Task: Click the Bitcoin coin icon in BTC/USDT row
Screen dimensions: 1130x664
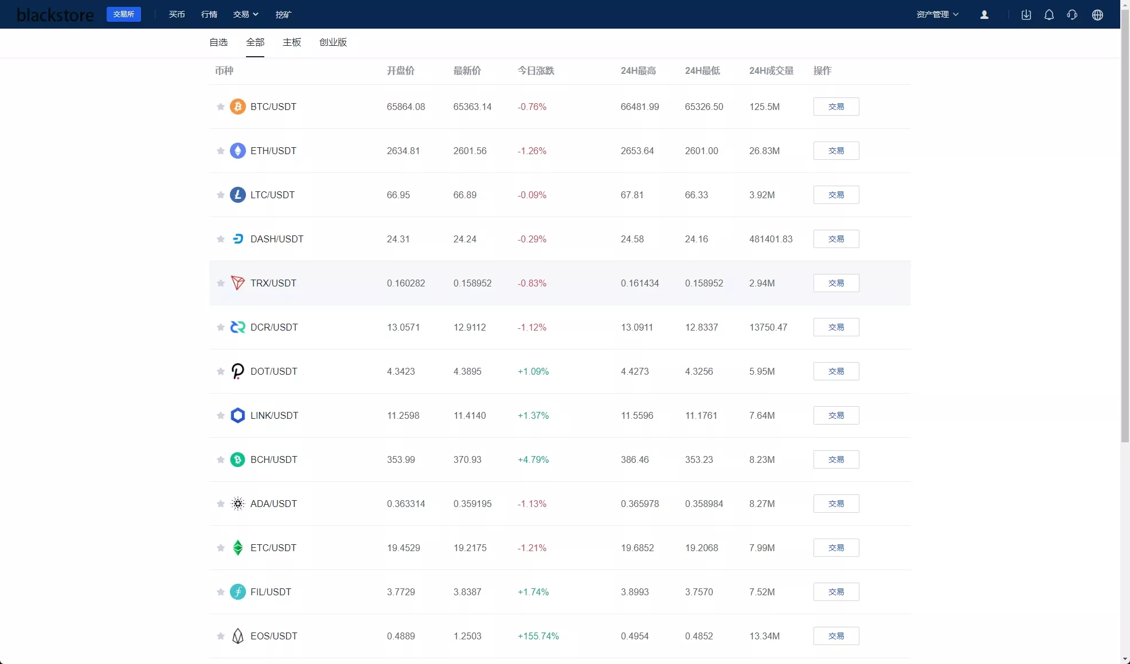Action: point(237,107)
